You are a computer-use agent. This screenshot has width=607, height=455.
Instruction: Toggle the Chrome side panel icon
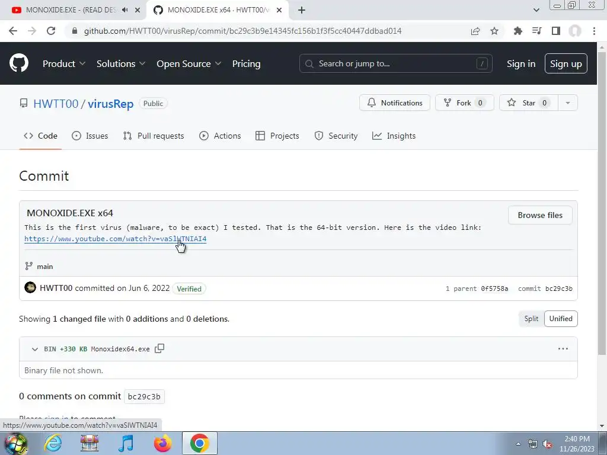[556, 31]
